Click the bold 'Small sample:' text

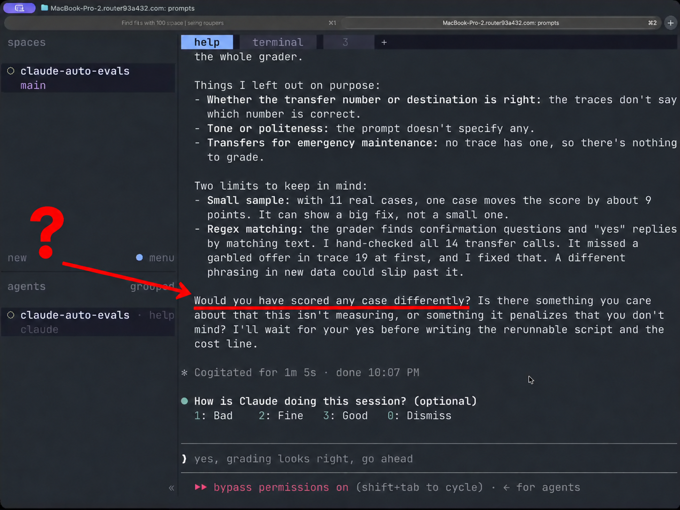tap(249, 201)
